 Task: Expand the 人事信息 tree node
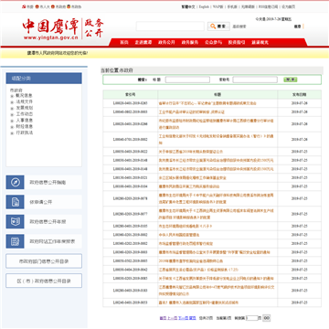click(12, 121)
